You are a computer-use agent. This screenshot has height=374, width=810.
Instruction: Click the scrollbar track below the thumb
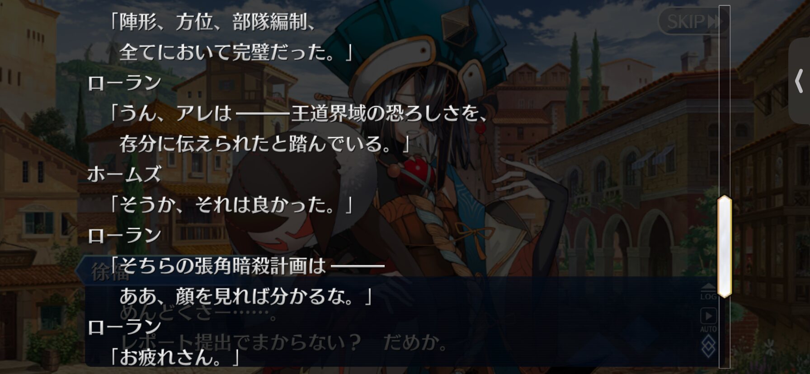click(x=725, y=332)
